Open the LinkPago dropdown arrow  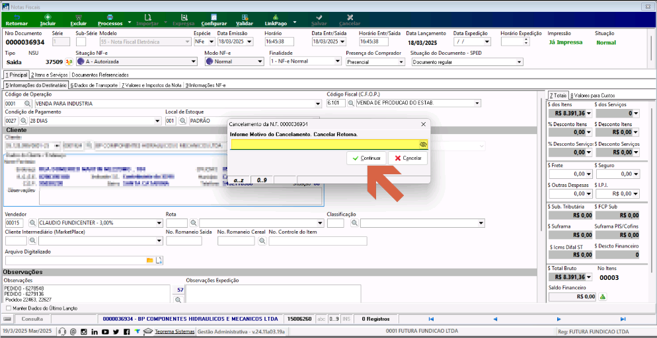295,22
